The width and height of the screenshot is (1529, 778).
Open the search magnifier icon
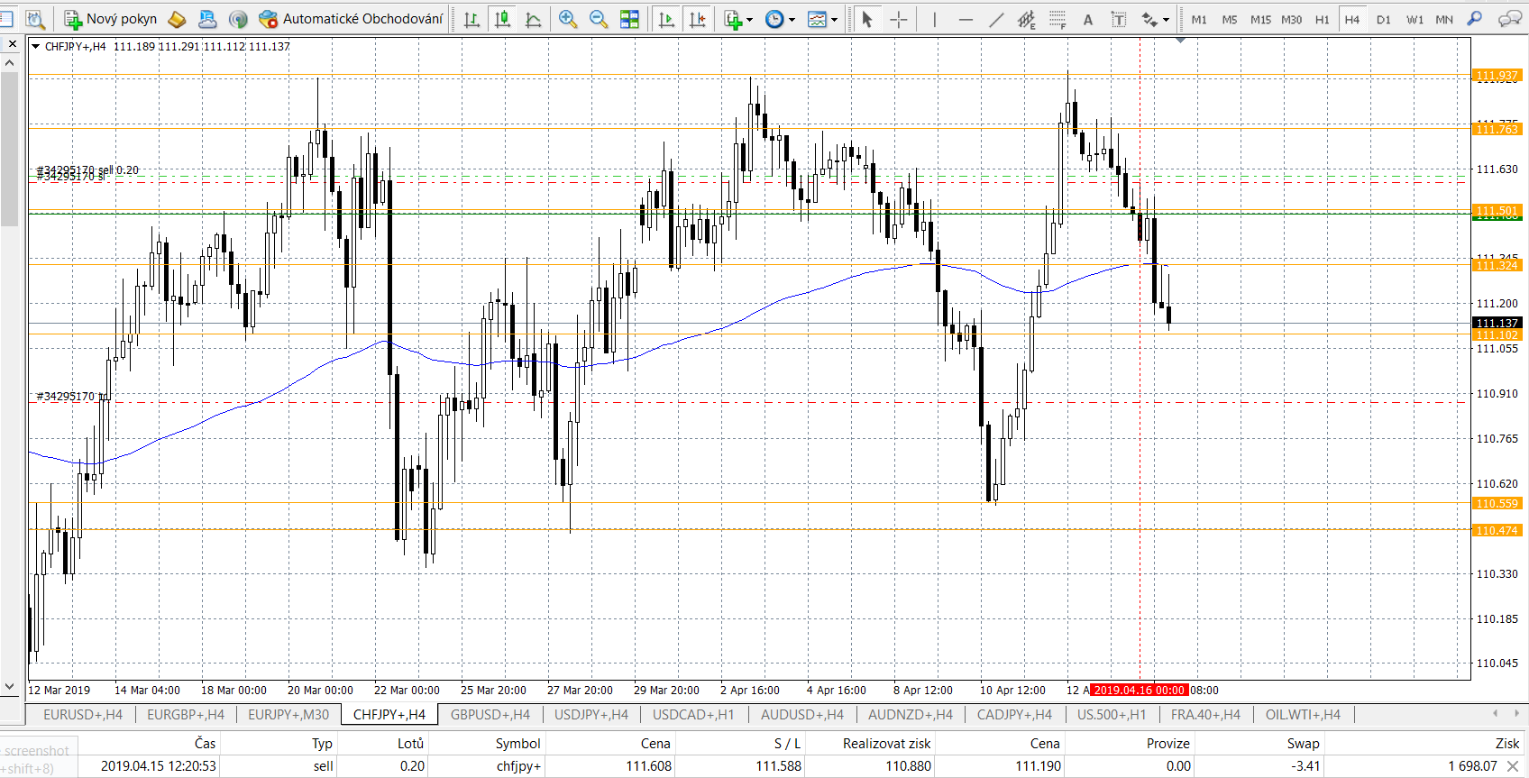(1475, 19)
